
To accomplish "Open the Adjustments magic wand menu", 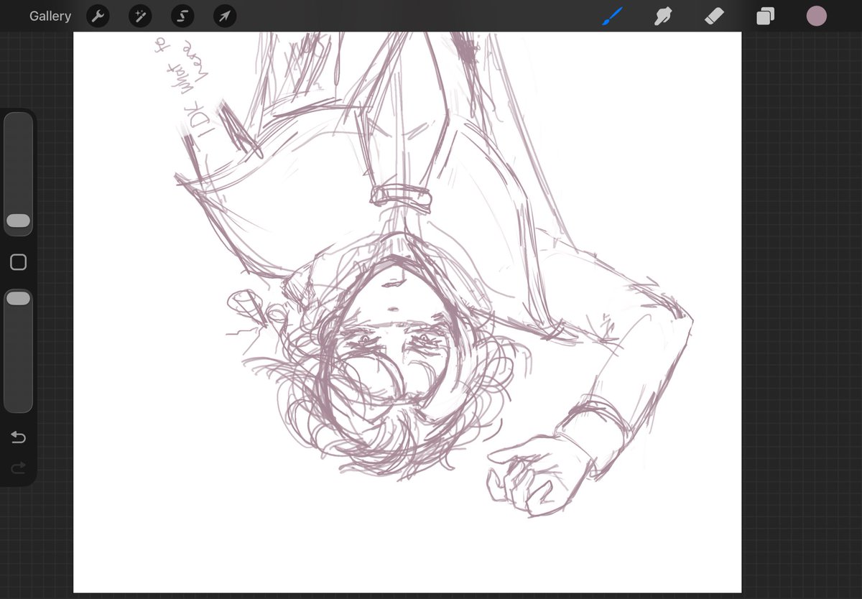I will click(140, 16).
